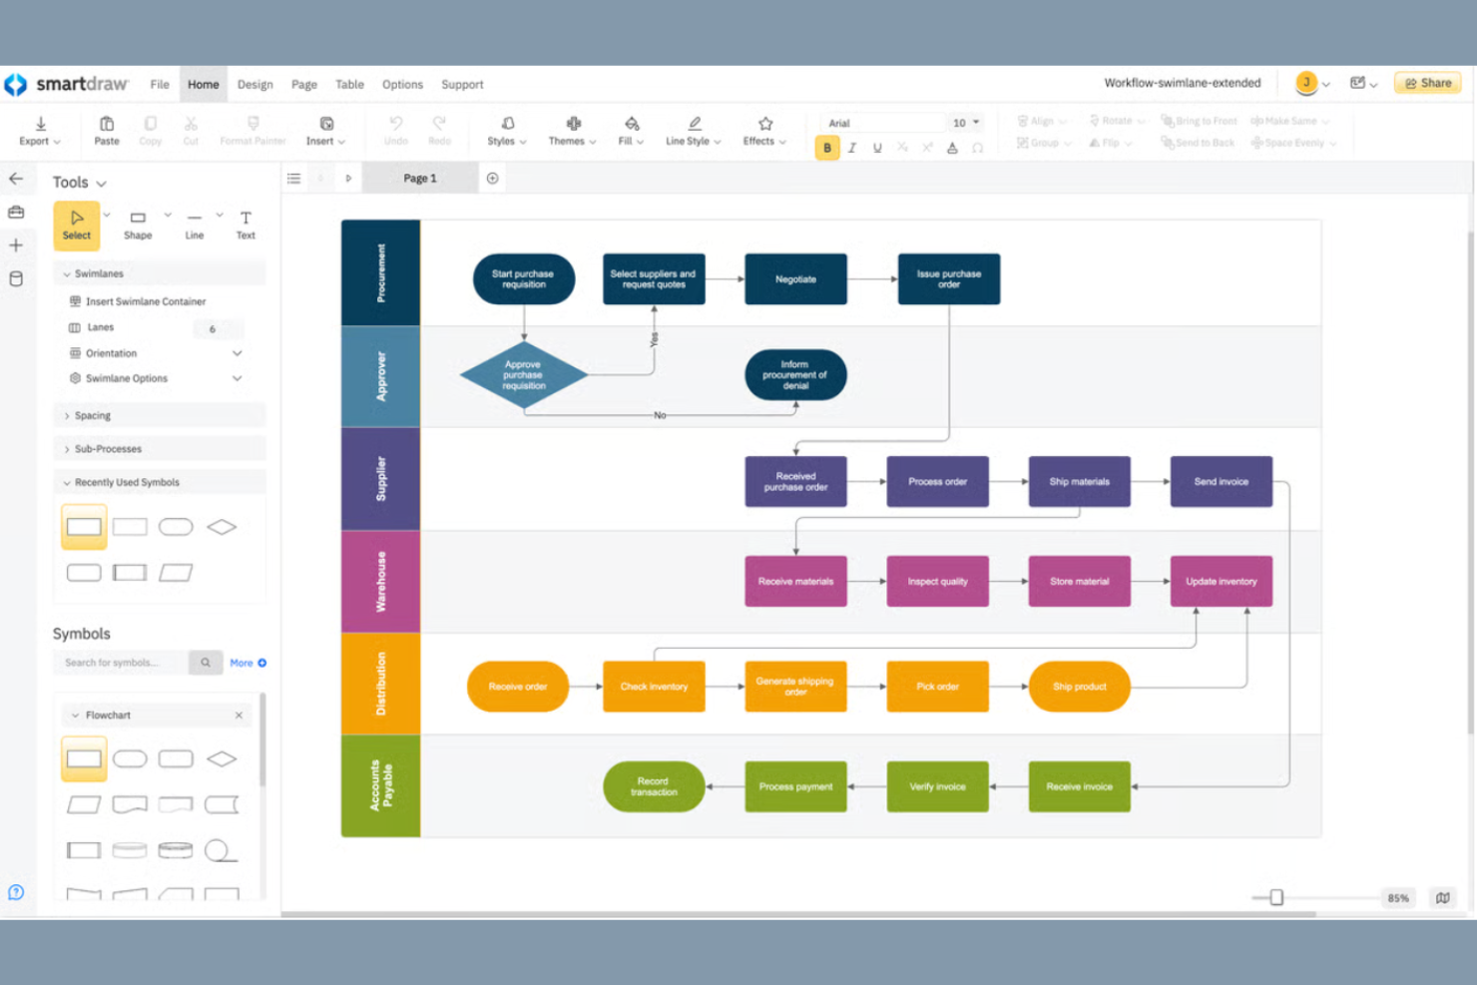
Task: Click the plus icon in the sidebar
Action: [x=16, y=245]
